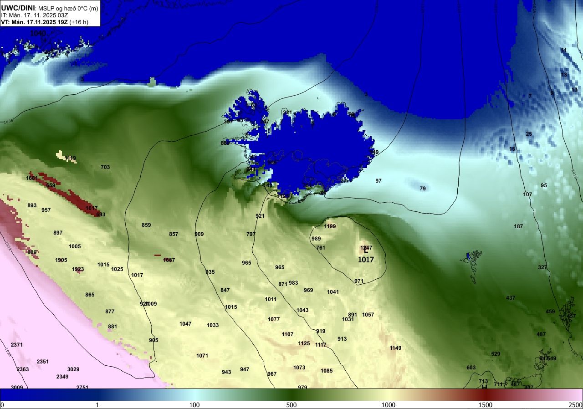Select the 1681 value near the red band
The height and width of the screenshot is (409, 583).
point(32,178)
